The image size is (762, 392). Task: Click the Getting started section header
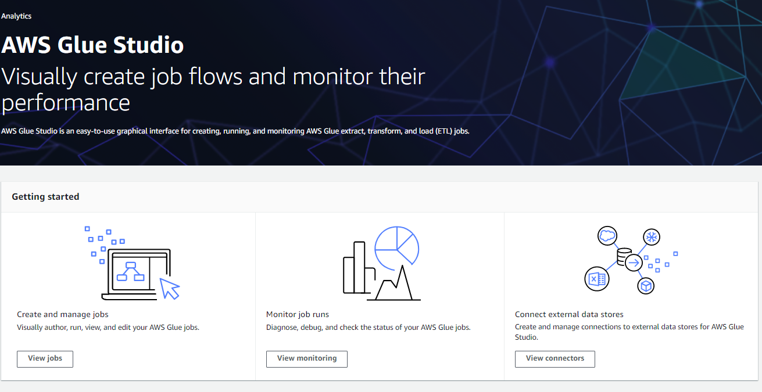point(45,197)
